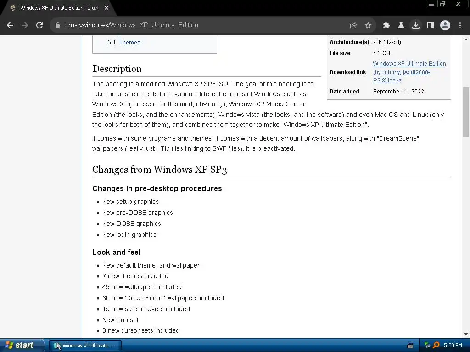Share this page via share icon
470x352 pixels.
[353, 26]
